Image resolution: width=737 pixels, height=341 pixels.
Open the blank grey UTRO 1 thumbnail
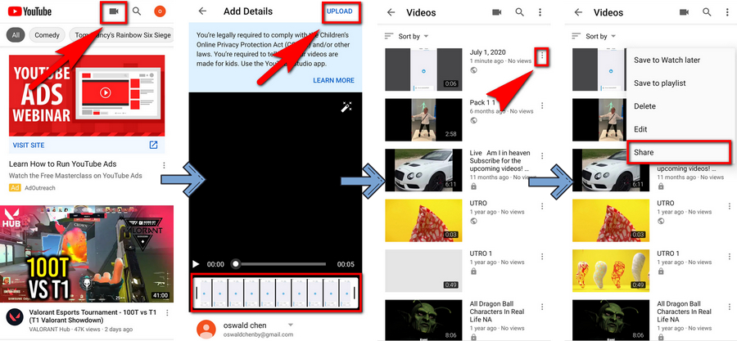(x=423, y=271)
